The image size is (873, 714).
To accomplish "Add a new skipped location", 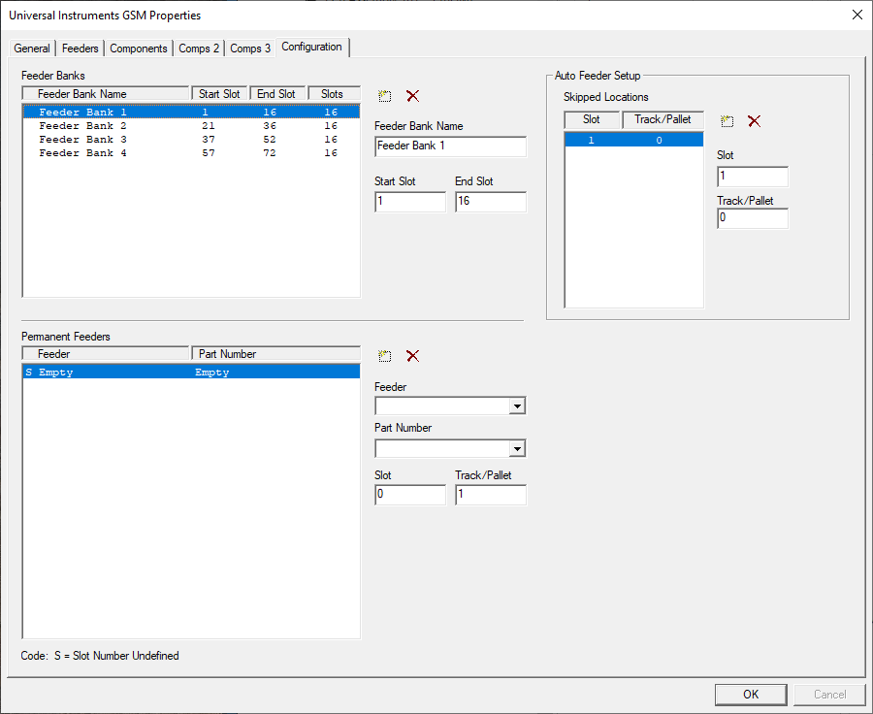I will tap(727, 120).
